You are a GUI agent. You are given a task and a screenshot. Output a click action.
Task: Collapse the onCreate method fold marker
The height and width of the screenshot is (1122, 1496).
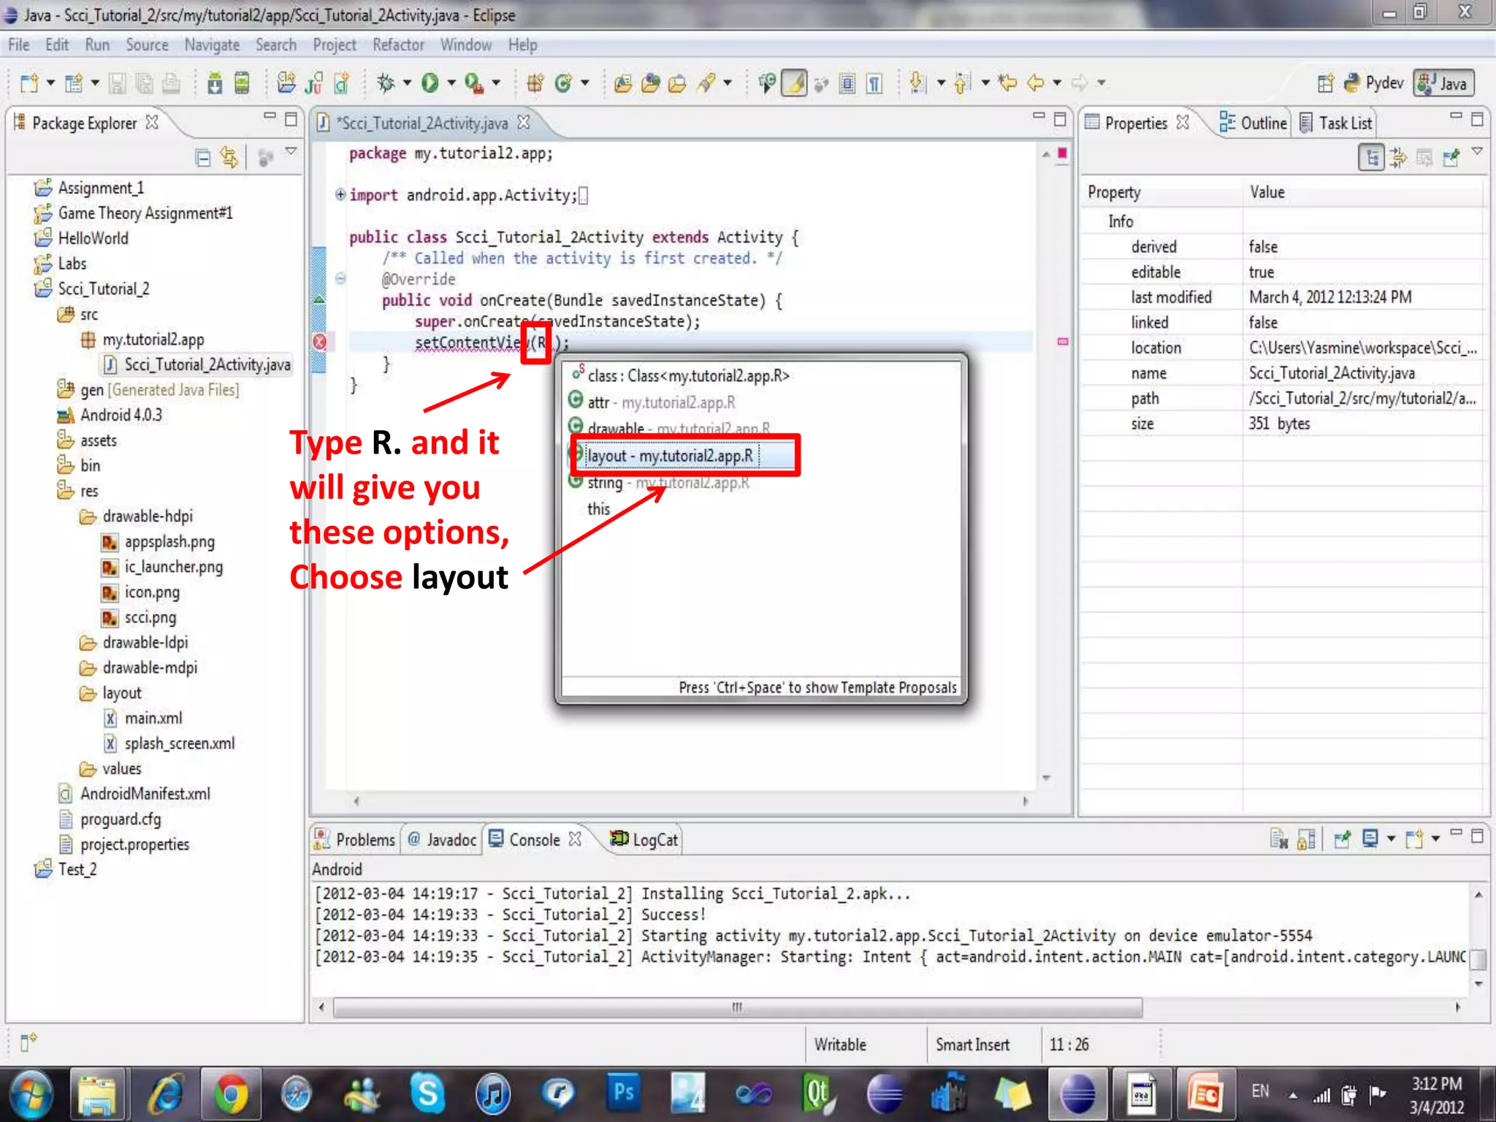click(x=340, y=278)
